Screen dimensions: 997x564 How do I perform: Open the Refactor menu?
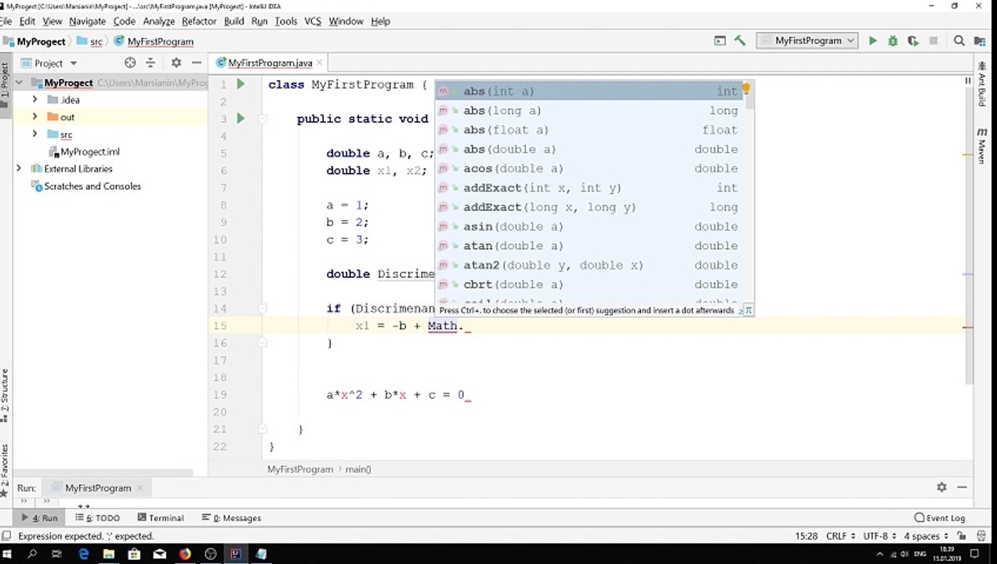click(199, 21)
